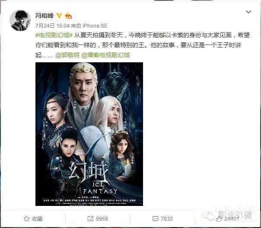Open the 冯绍峰 username profile link
Image resolution: width=261 pixels, height=228 pixels.
[45, 16]
